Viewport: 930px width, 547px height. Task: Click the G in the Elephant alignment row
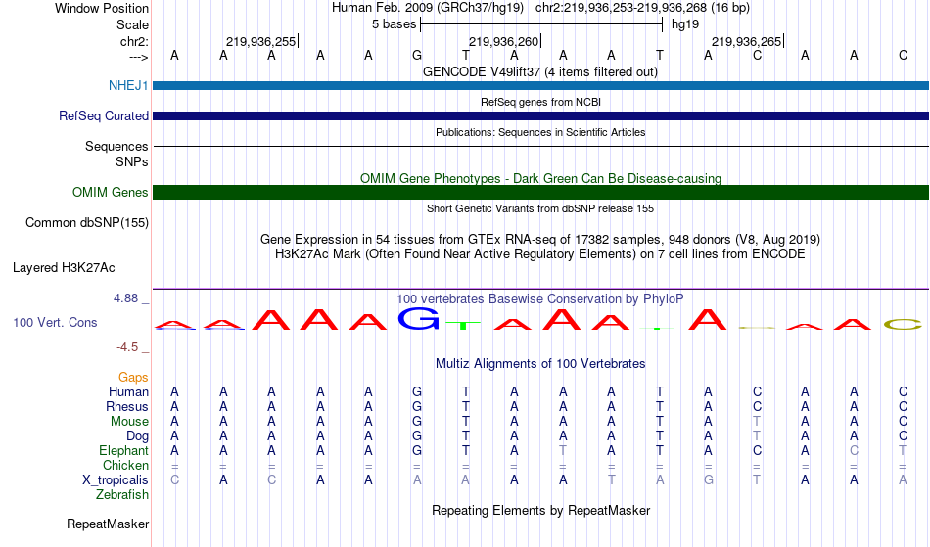(x=417, y=451)
